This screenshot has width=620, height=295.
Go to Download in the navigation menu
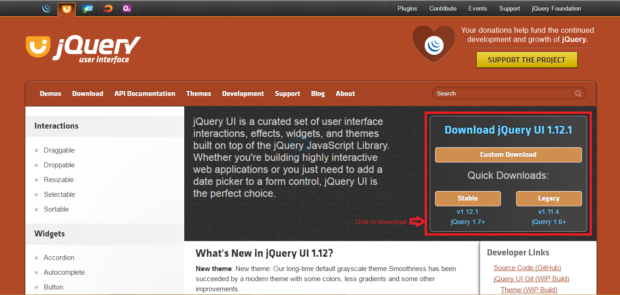(x=88, y=94)
